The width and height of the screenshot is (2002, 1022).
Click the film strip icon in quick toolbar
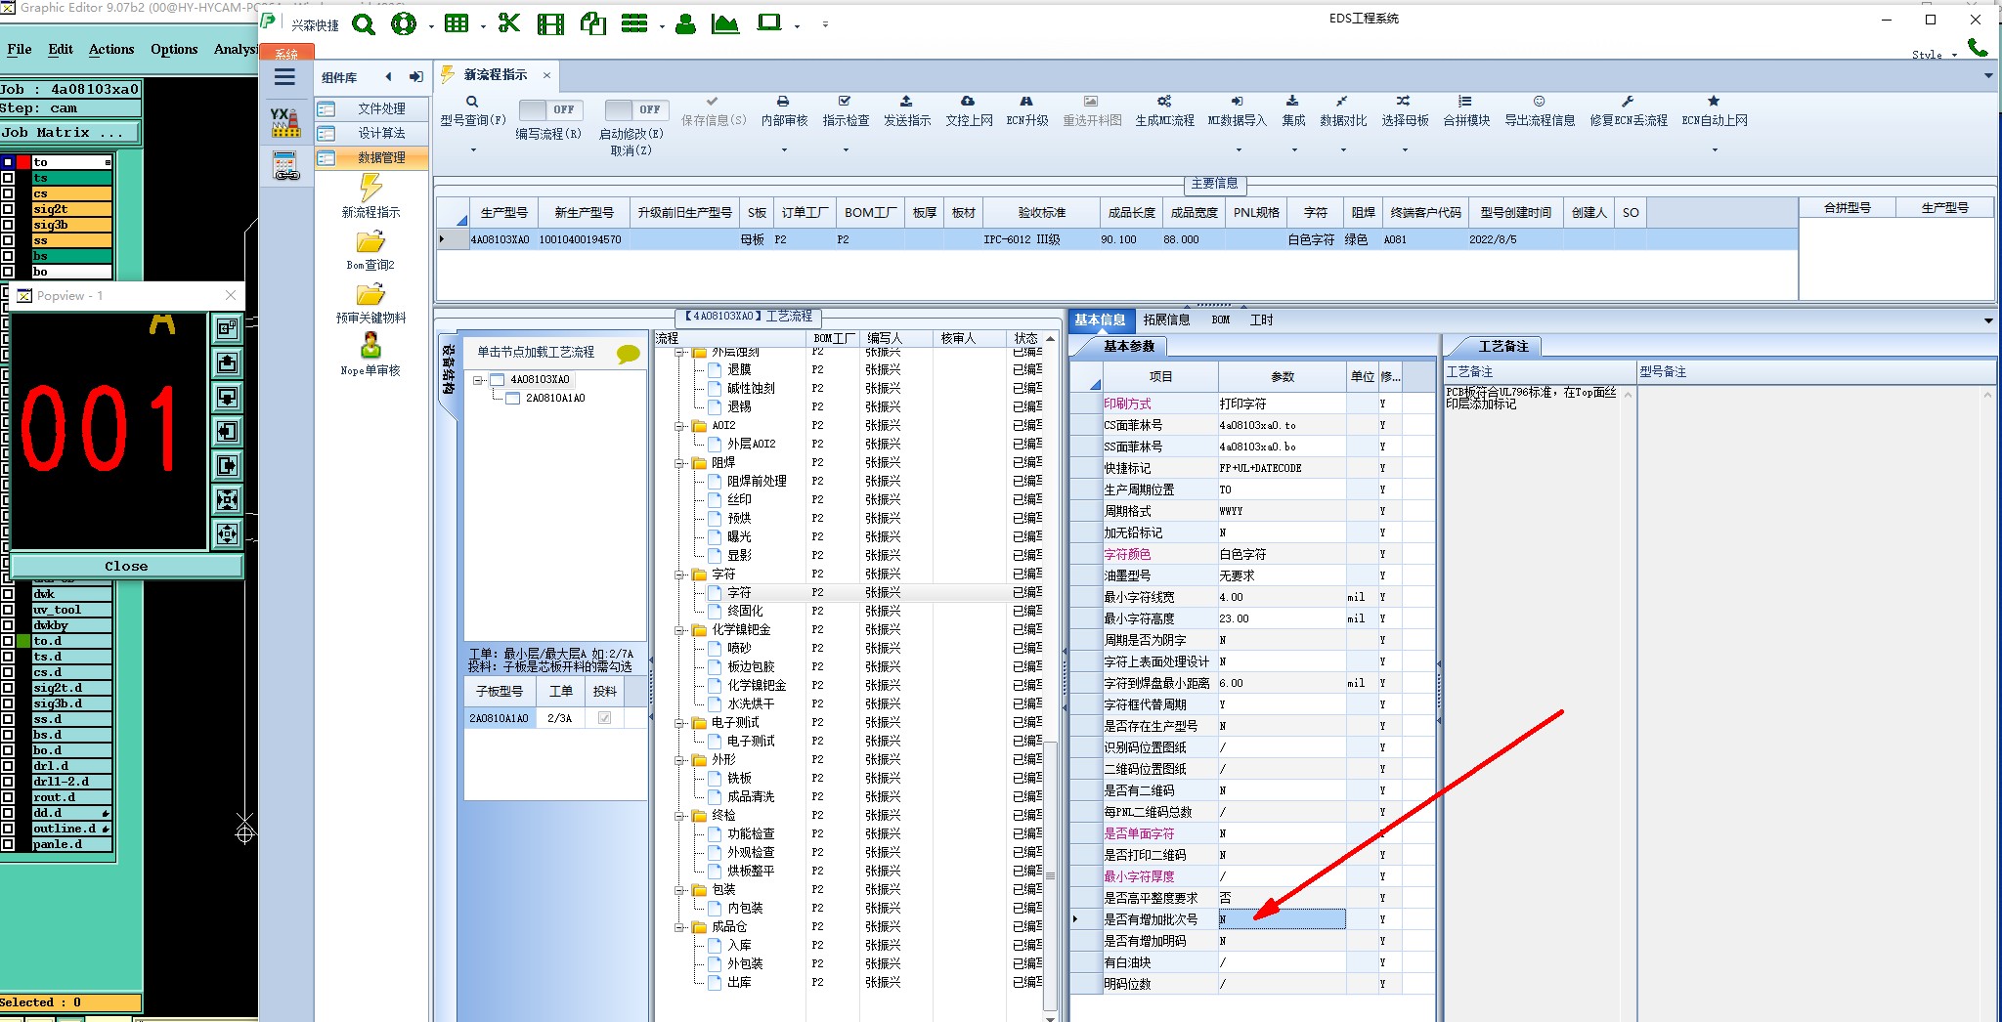pos(550,23)
